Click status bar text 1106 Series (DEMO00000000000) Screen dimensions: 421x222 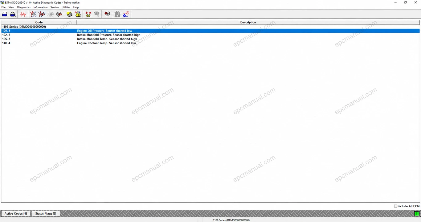(x=231, y=220)
